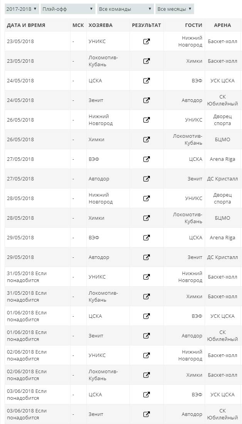
Task: Open result icon for УНИКС vs Нижний Новгород 31/05/2018
Action: tap(146, 277)
